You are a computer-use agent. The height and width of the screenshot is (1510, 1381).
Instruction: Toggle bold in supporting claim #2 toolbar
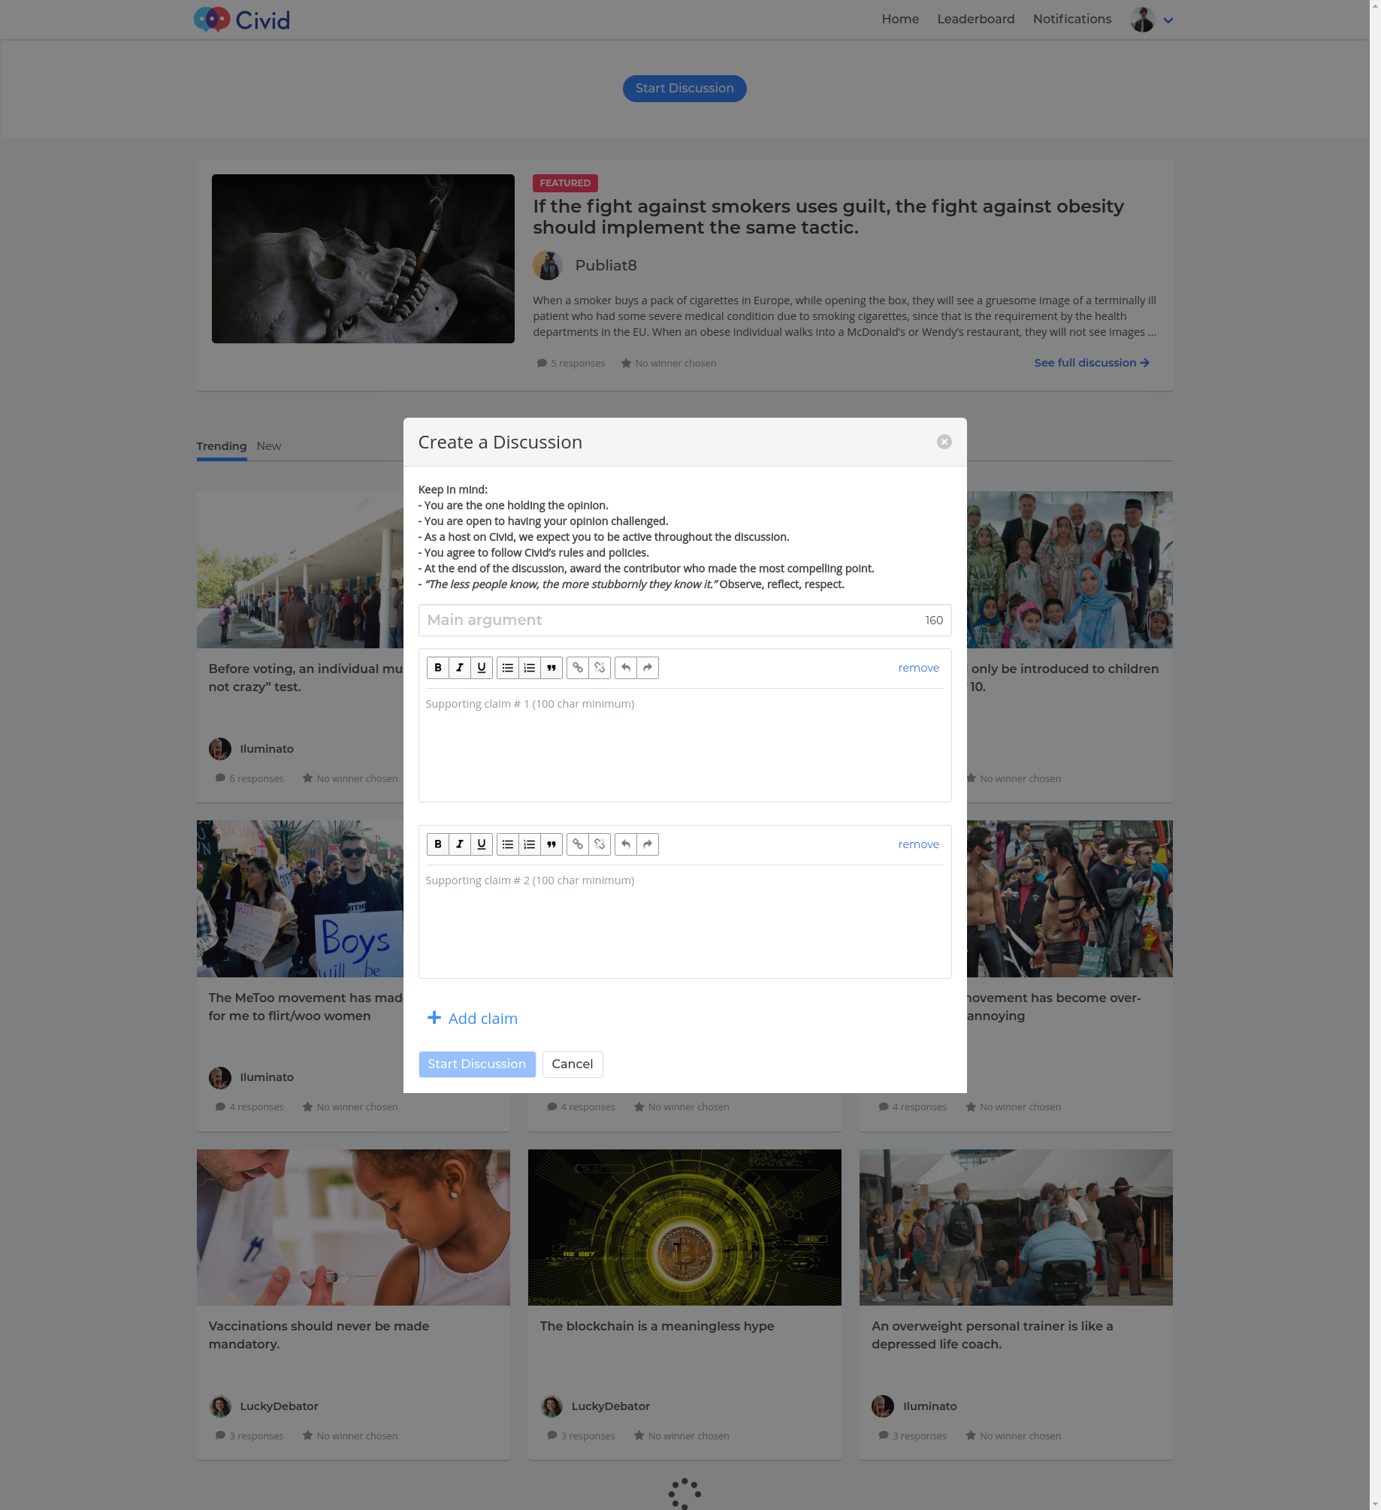coord(438,844)
